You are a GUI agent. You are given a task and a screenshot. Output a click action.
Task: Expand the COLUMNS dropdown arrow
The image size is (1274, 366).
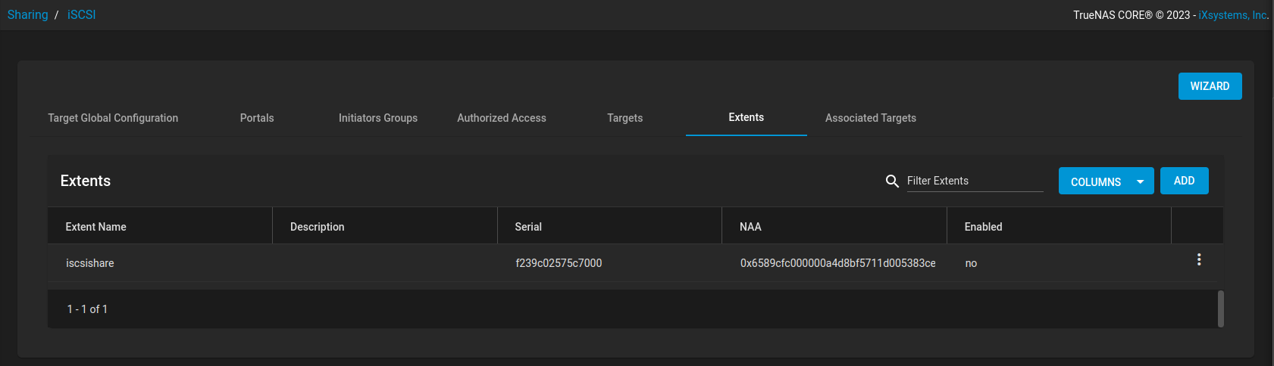point(1140,181)
